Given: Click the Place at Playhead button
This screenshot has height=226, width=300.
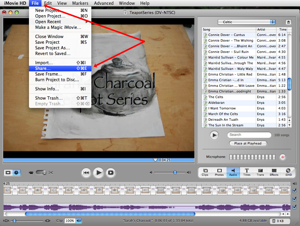Looking at the screenshot, I should 248,144.
